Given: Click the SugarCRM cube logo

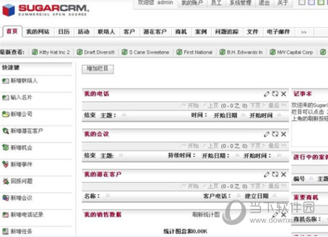Looking at the screenshot, I should click(x=8, y=10).
